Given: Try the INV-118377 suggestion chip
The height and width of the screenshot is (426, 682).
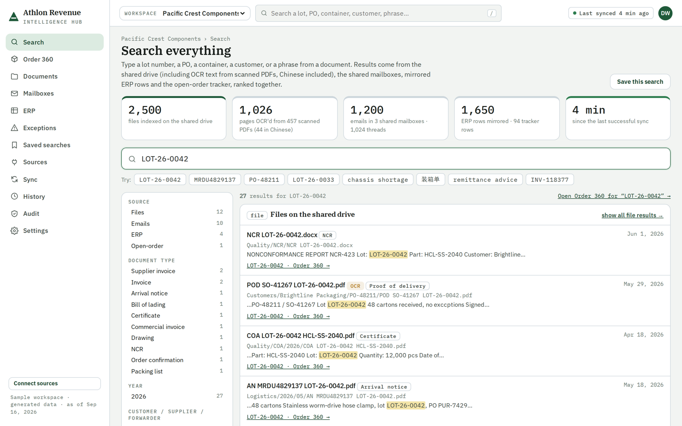Looking at the screenshot, I should (549, 180).
